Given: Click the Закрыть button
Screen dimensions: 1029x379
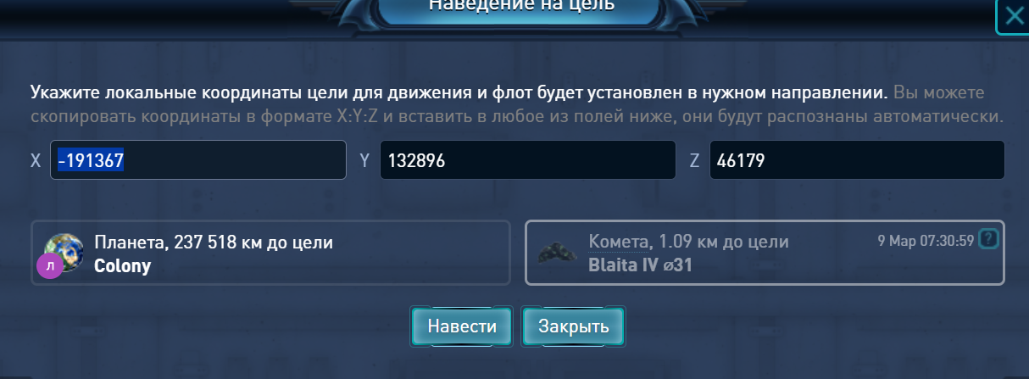Looking at the screenshot, I should 574,326.
